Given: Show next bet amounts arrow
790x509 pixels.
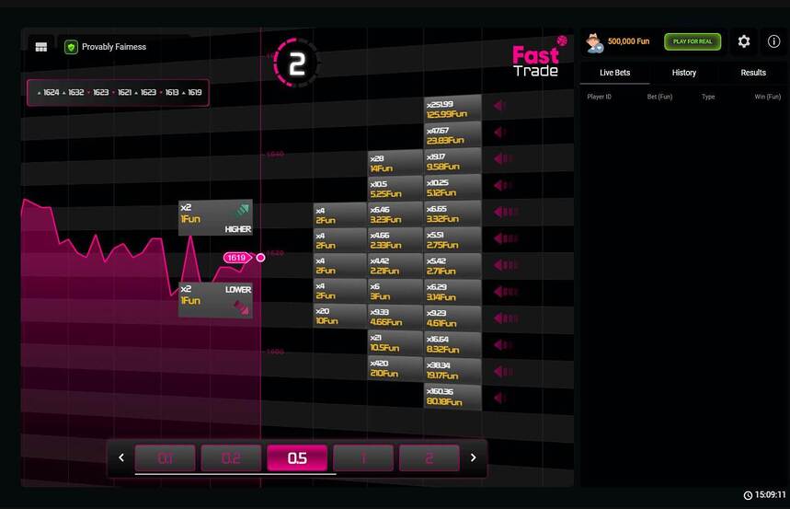Looking at the screenshot, I should coord(473,457).
